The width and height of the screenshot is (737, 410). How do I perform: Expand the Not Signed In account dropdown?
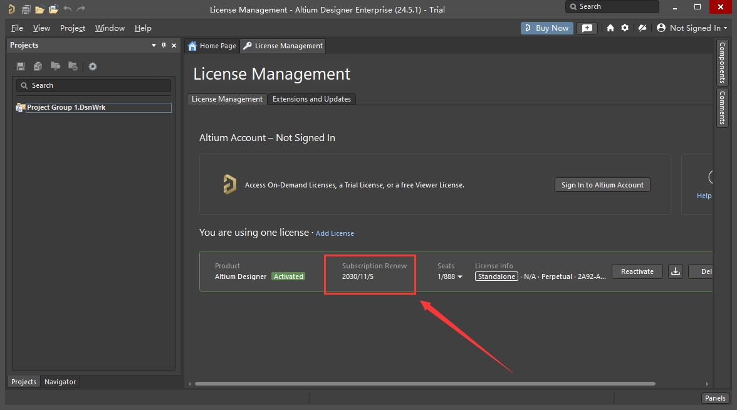coord(693,28)
